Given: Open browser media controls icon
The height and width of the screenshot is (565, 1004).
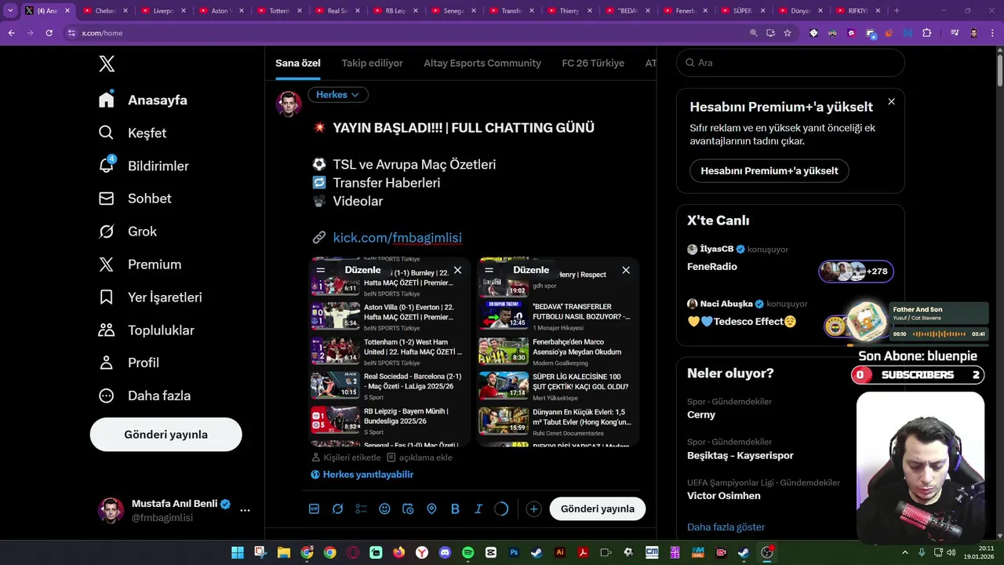Looking at the screenshot, I should click(x=955, y=33).
